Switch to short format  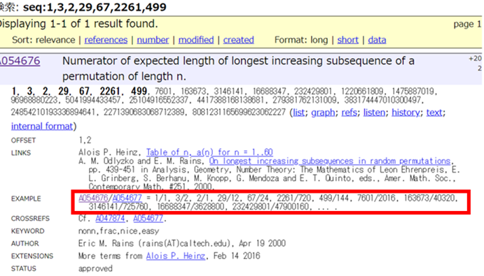pyautogui.click(x=348, y=40)
